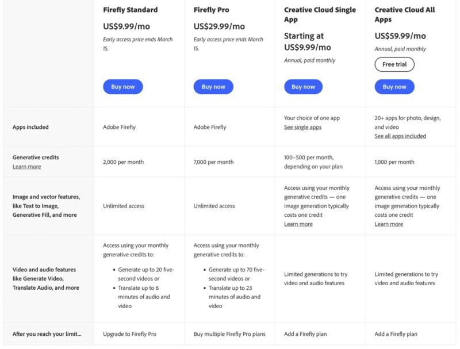Click Buy now under Firefly Pro
The height and width of the screenshot is (349, 460).
coord(213,87)
